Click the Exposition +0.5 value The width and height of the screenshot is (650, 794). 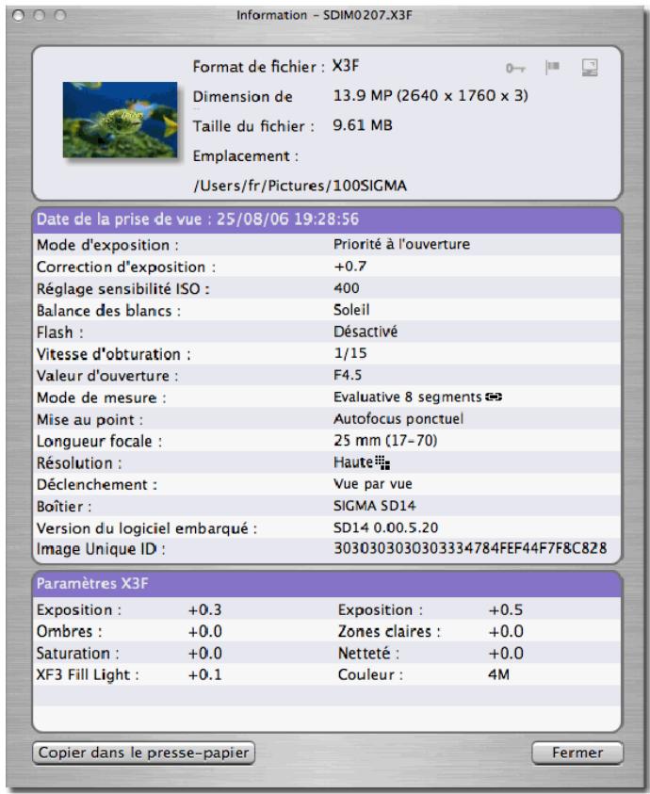pyautogui.click(x=505, y=609)
